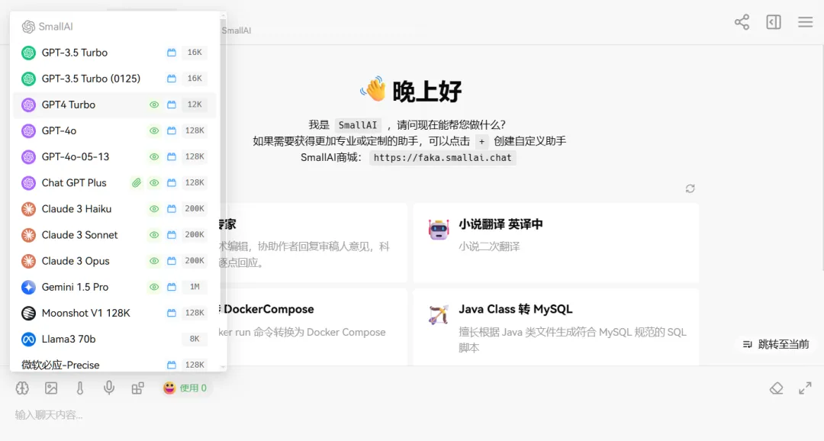
Task: Click the paperclip icon on Chat GPT Plus row
Action: pyautogui.click(x=137, y=183)
